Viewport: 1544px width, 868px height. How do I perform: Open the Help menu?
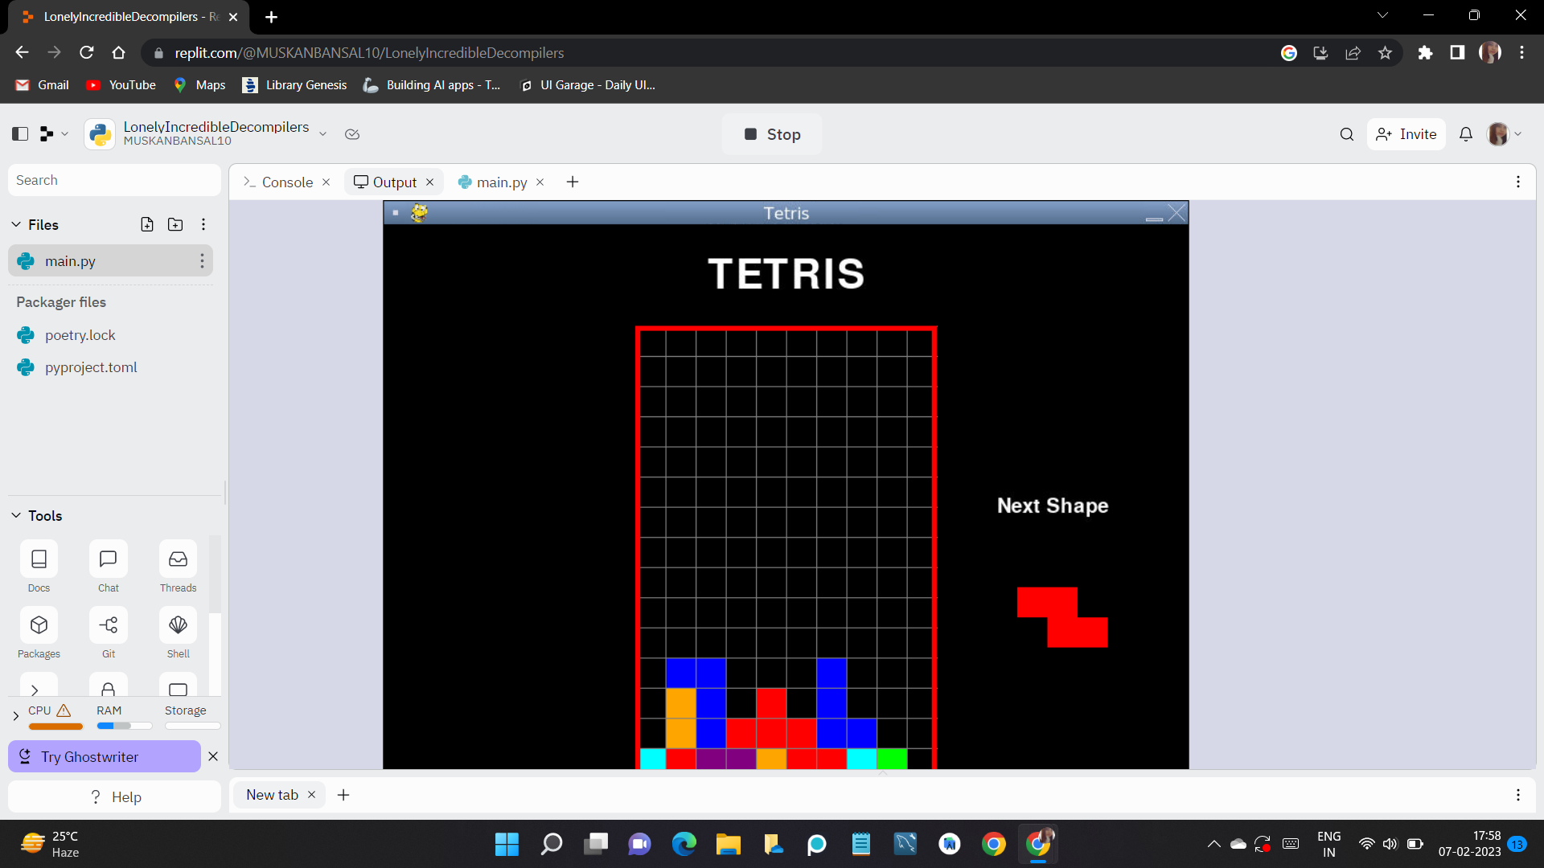pyautogui.click(x=114, y=796)
